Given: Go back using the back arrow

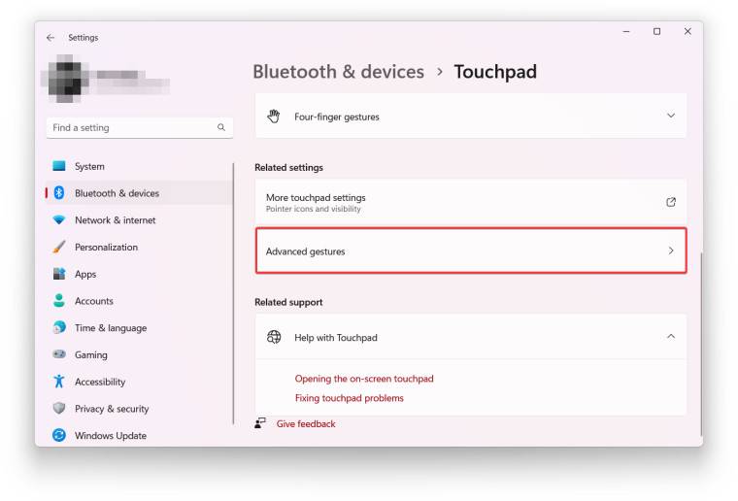Looking at the screenshot, I should (50, 38).
